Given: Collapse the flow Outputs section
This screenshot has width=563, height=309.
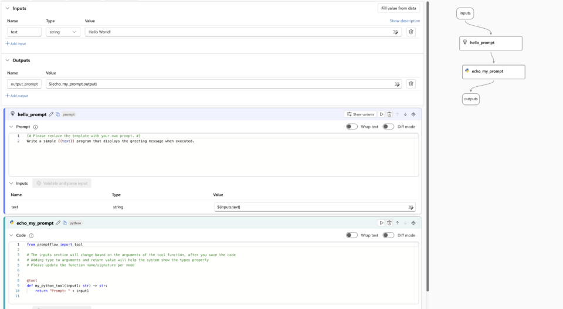Looking at the screenshot, I should coord(8,60).
